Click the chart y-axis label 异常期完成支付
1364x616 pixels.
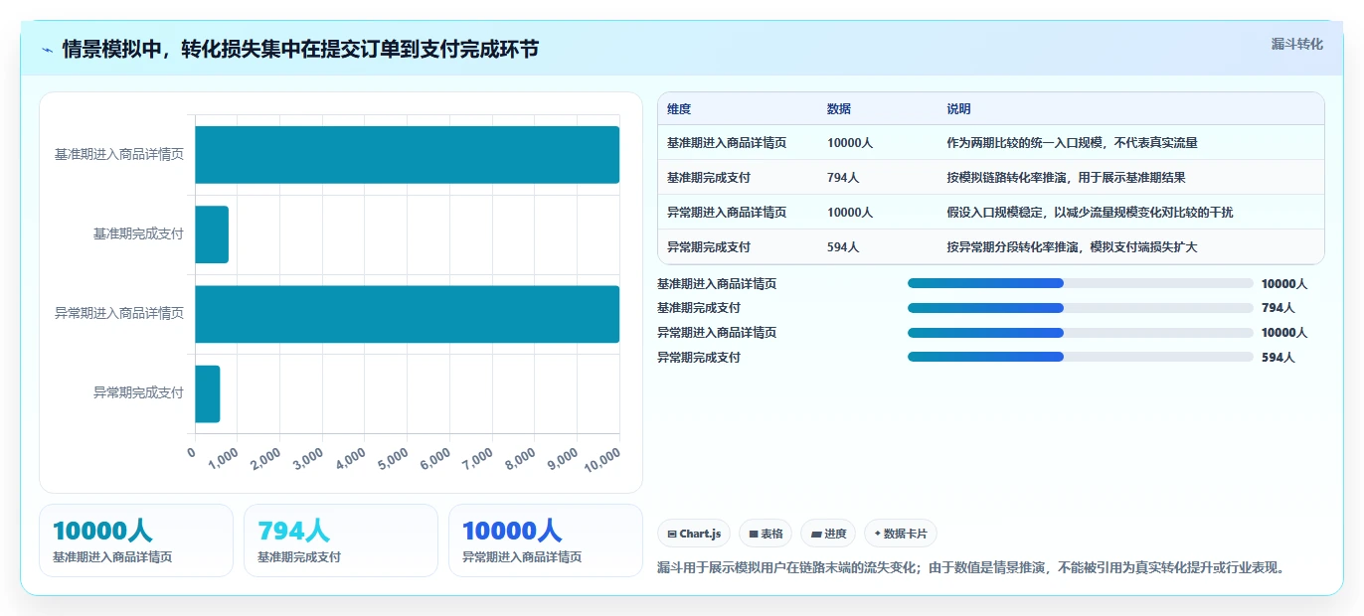(x=138, y=393)
